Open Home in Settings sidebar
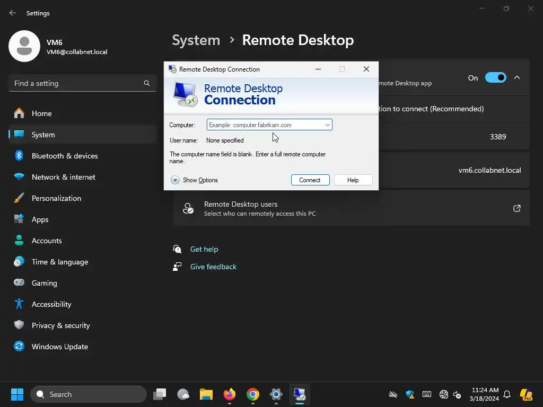543x407 pixels. tap(82, 113)
